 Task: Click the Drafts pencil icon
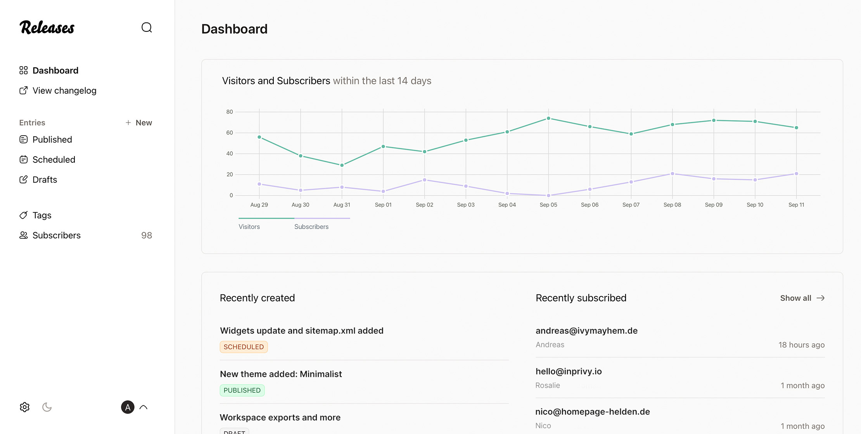pyautogui.click(x=23, y=179)
